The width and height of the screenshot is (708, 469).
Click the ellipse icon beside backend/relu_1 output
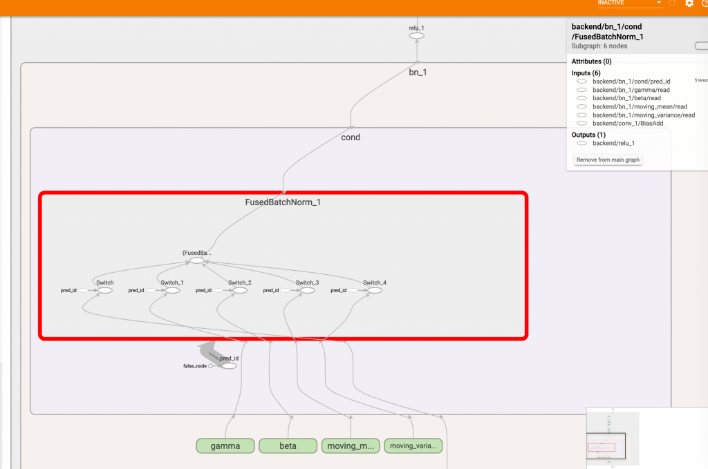pos(581,143)
